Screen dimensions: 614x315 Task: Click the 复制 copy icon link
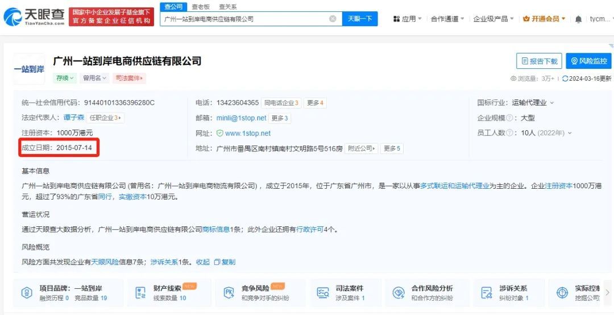click(225, 262)
